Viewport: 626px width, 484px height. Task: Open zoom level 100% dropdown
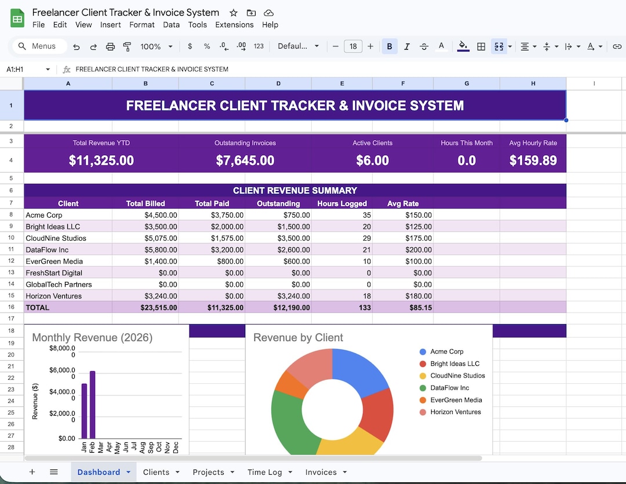[156, 47]
